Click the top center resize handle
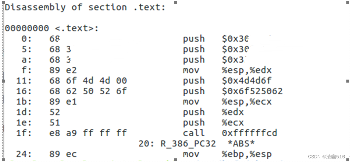350x162 pixels. 176,2
